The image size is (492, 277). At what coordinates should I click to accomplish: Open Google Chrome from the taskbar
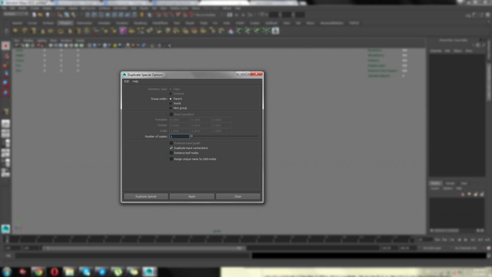pos(38,272)
